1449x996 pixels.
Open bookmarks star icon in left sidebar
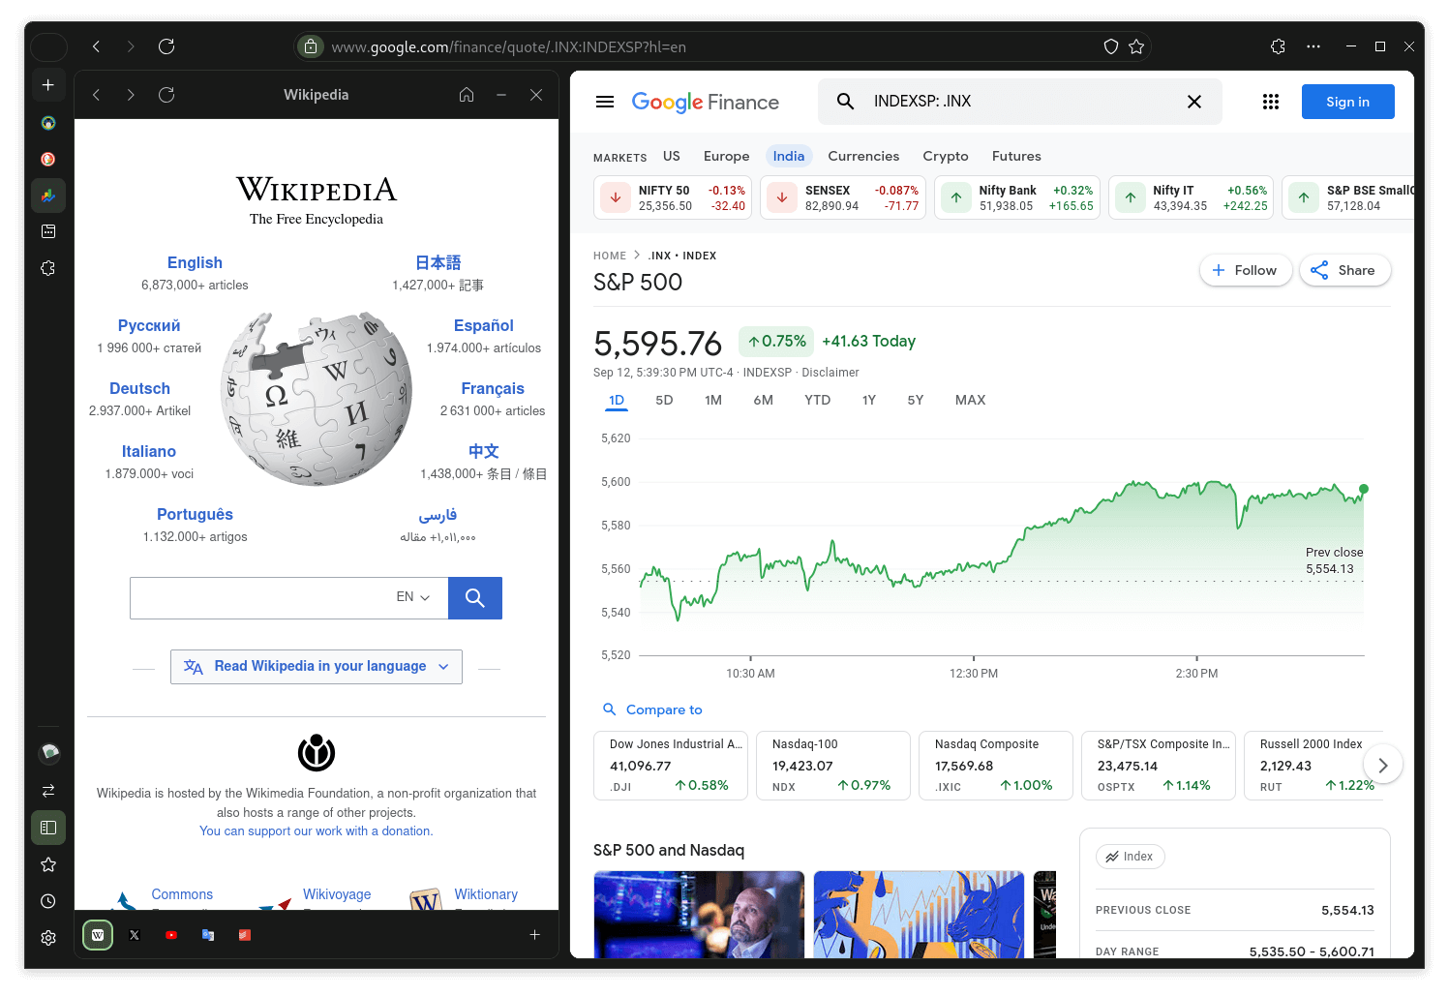(48, 864)
